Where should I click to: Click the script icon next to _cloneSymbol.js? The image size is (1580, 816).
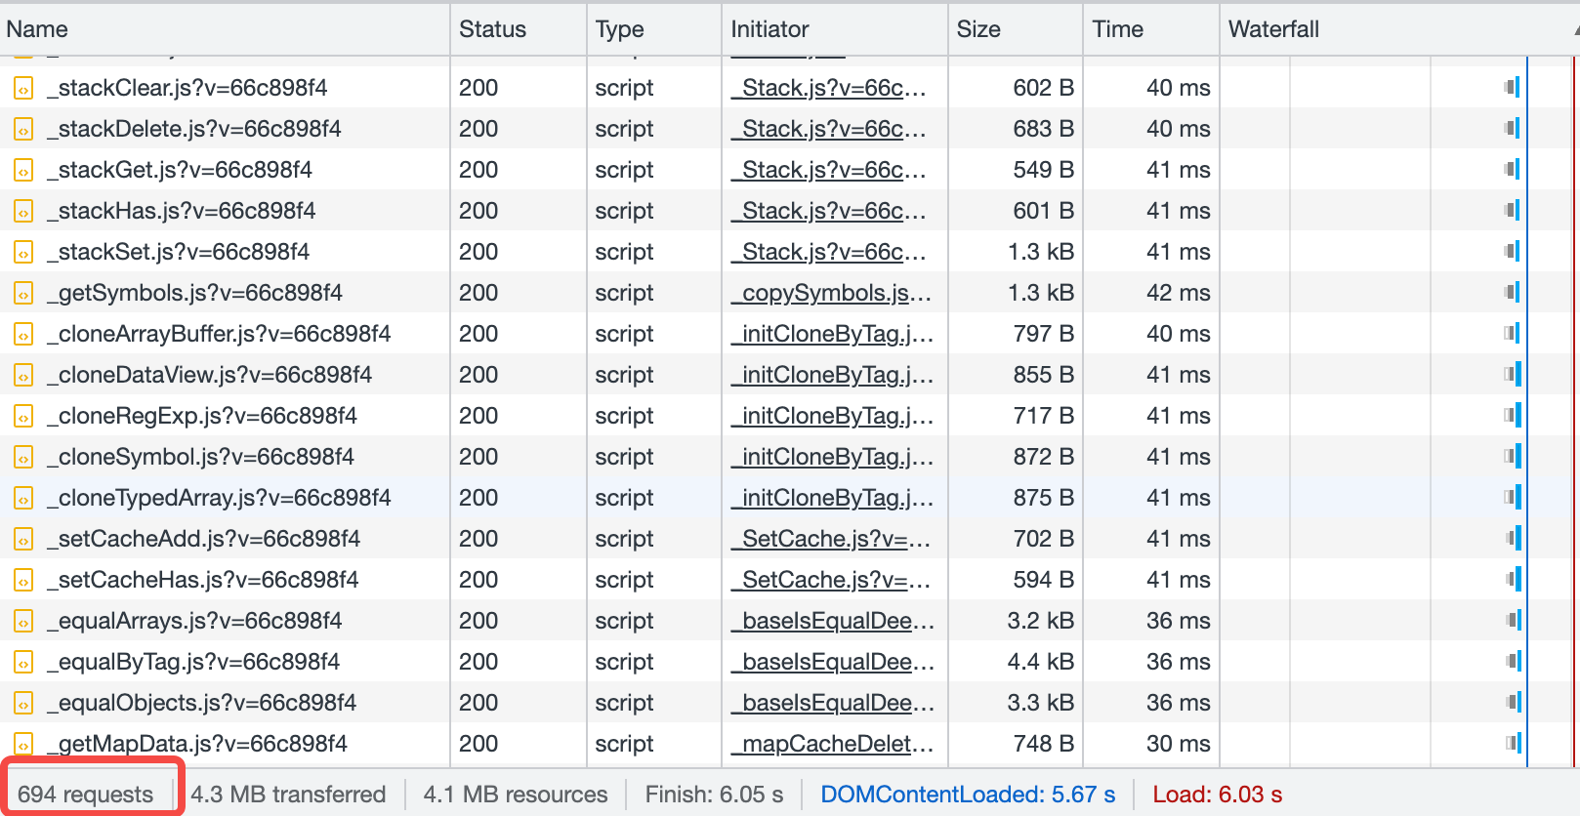[x=23, y=458]
